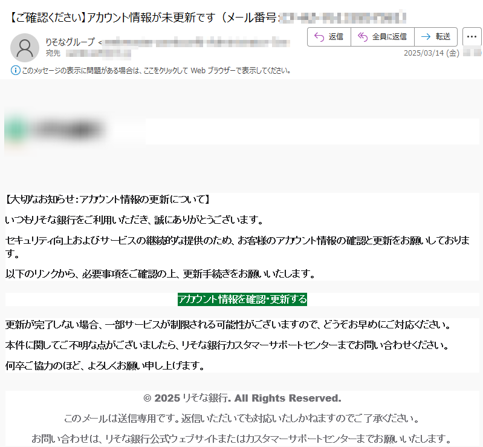Click the 返信 reply button
The width and height of the screenshot is (483, 447).
329,37
